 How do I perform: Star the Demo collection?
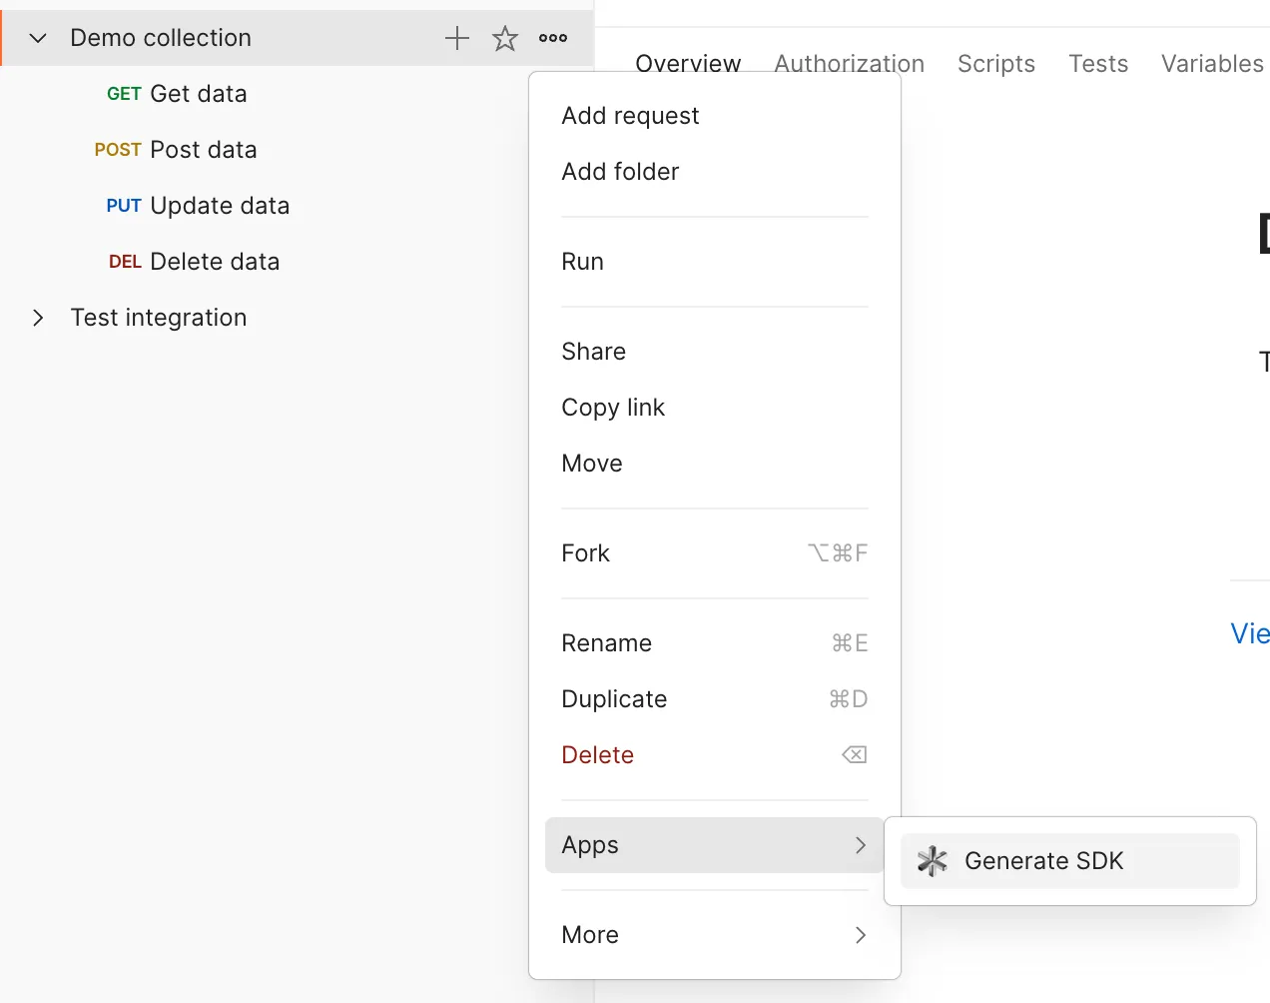click(504, 38)
